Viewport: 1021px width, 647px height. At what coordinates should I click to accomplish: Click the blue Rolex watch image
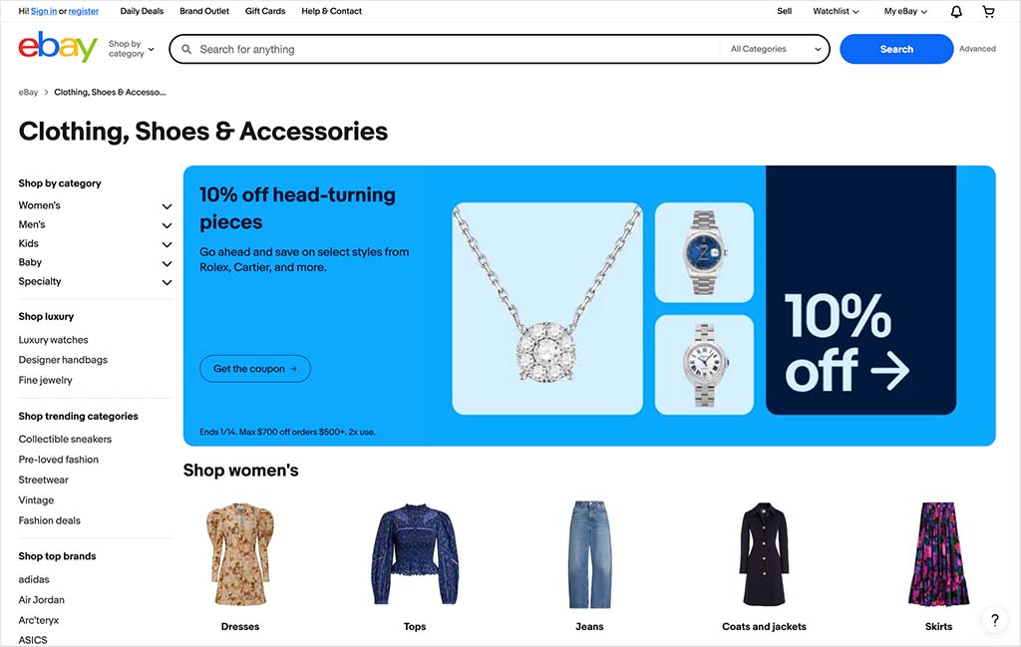coord(704,252)
